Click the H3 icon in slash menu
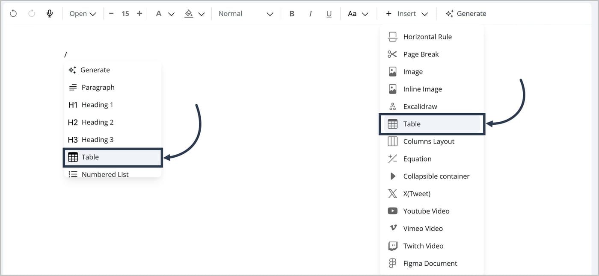The image size is (599, 276). point(73,140)
